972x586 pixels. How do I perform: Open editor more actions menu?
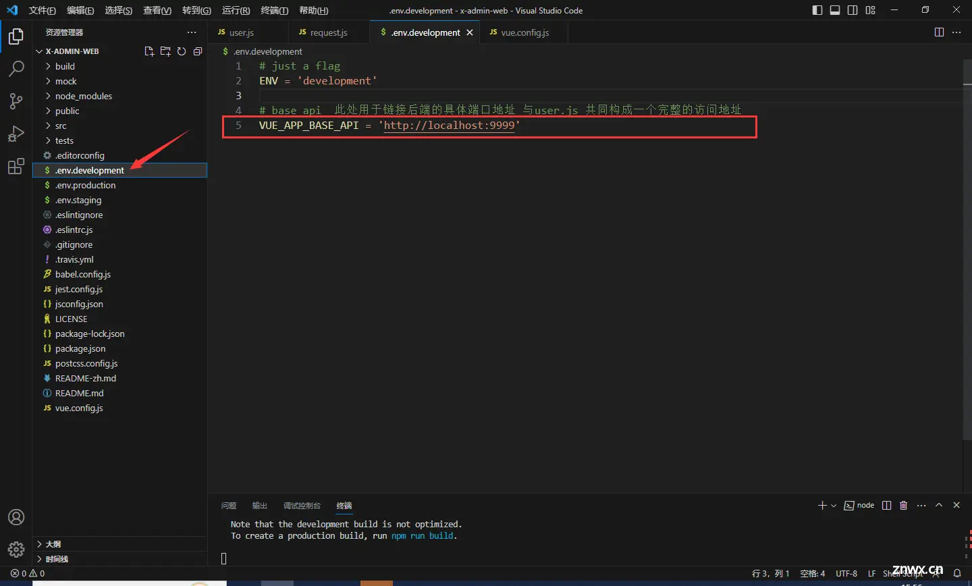(956, 32)
